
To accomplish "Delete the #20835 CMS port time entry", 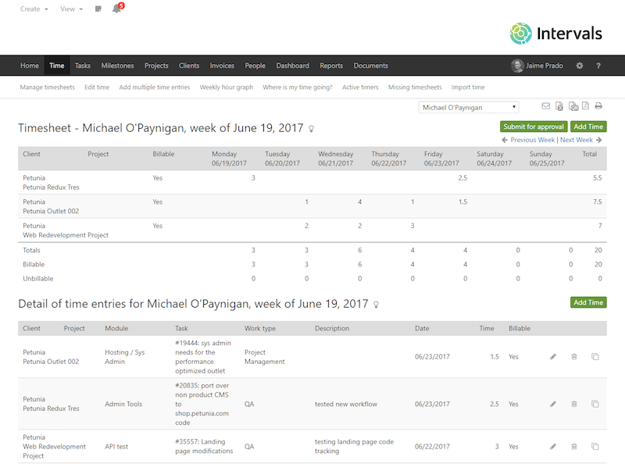I will 574,404.
